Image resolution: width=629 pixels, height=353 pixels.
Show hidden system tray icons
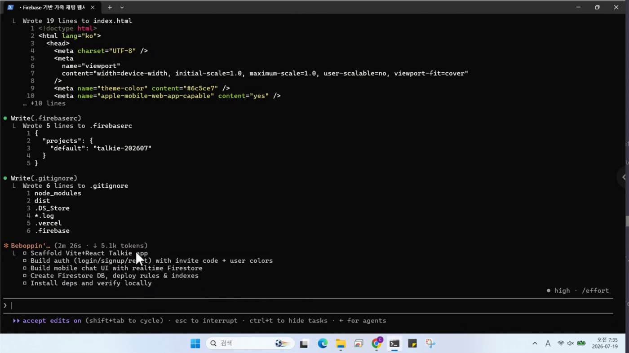click(535, 344)
